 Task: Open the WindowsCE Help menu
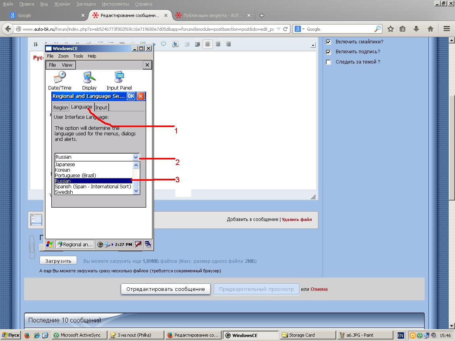(x=92, y=56)
